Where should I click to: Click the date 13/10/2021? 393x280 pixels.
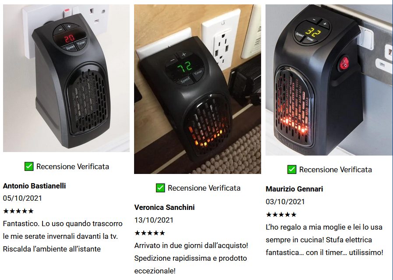[154, 220]
